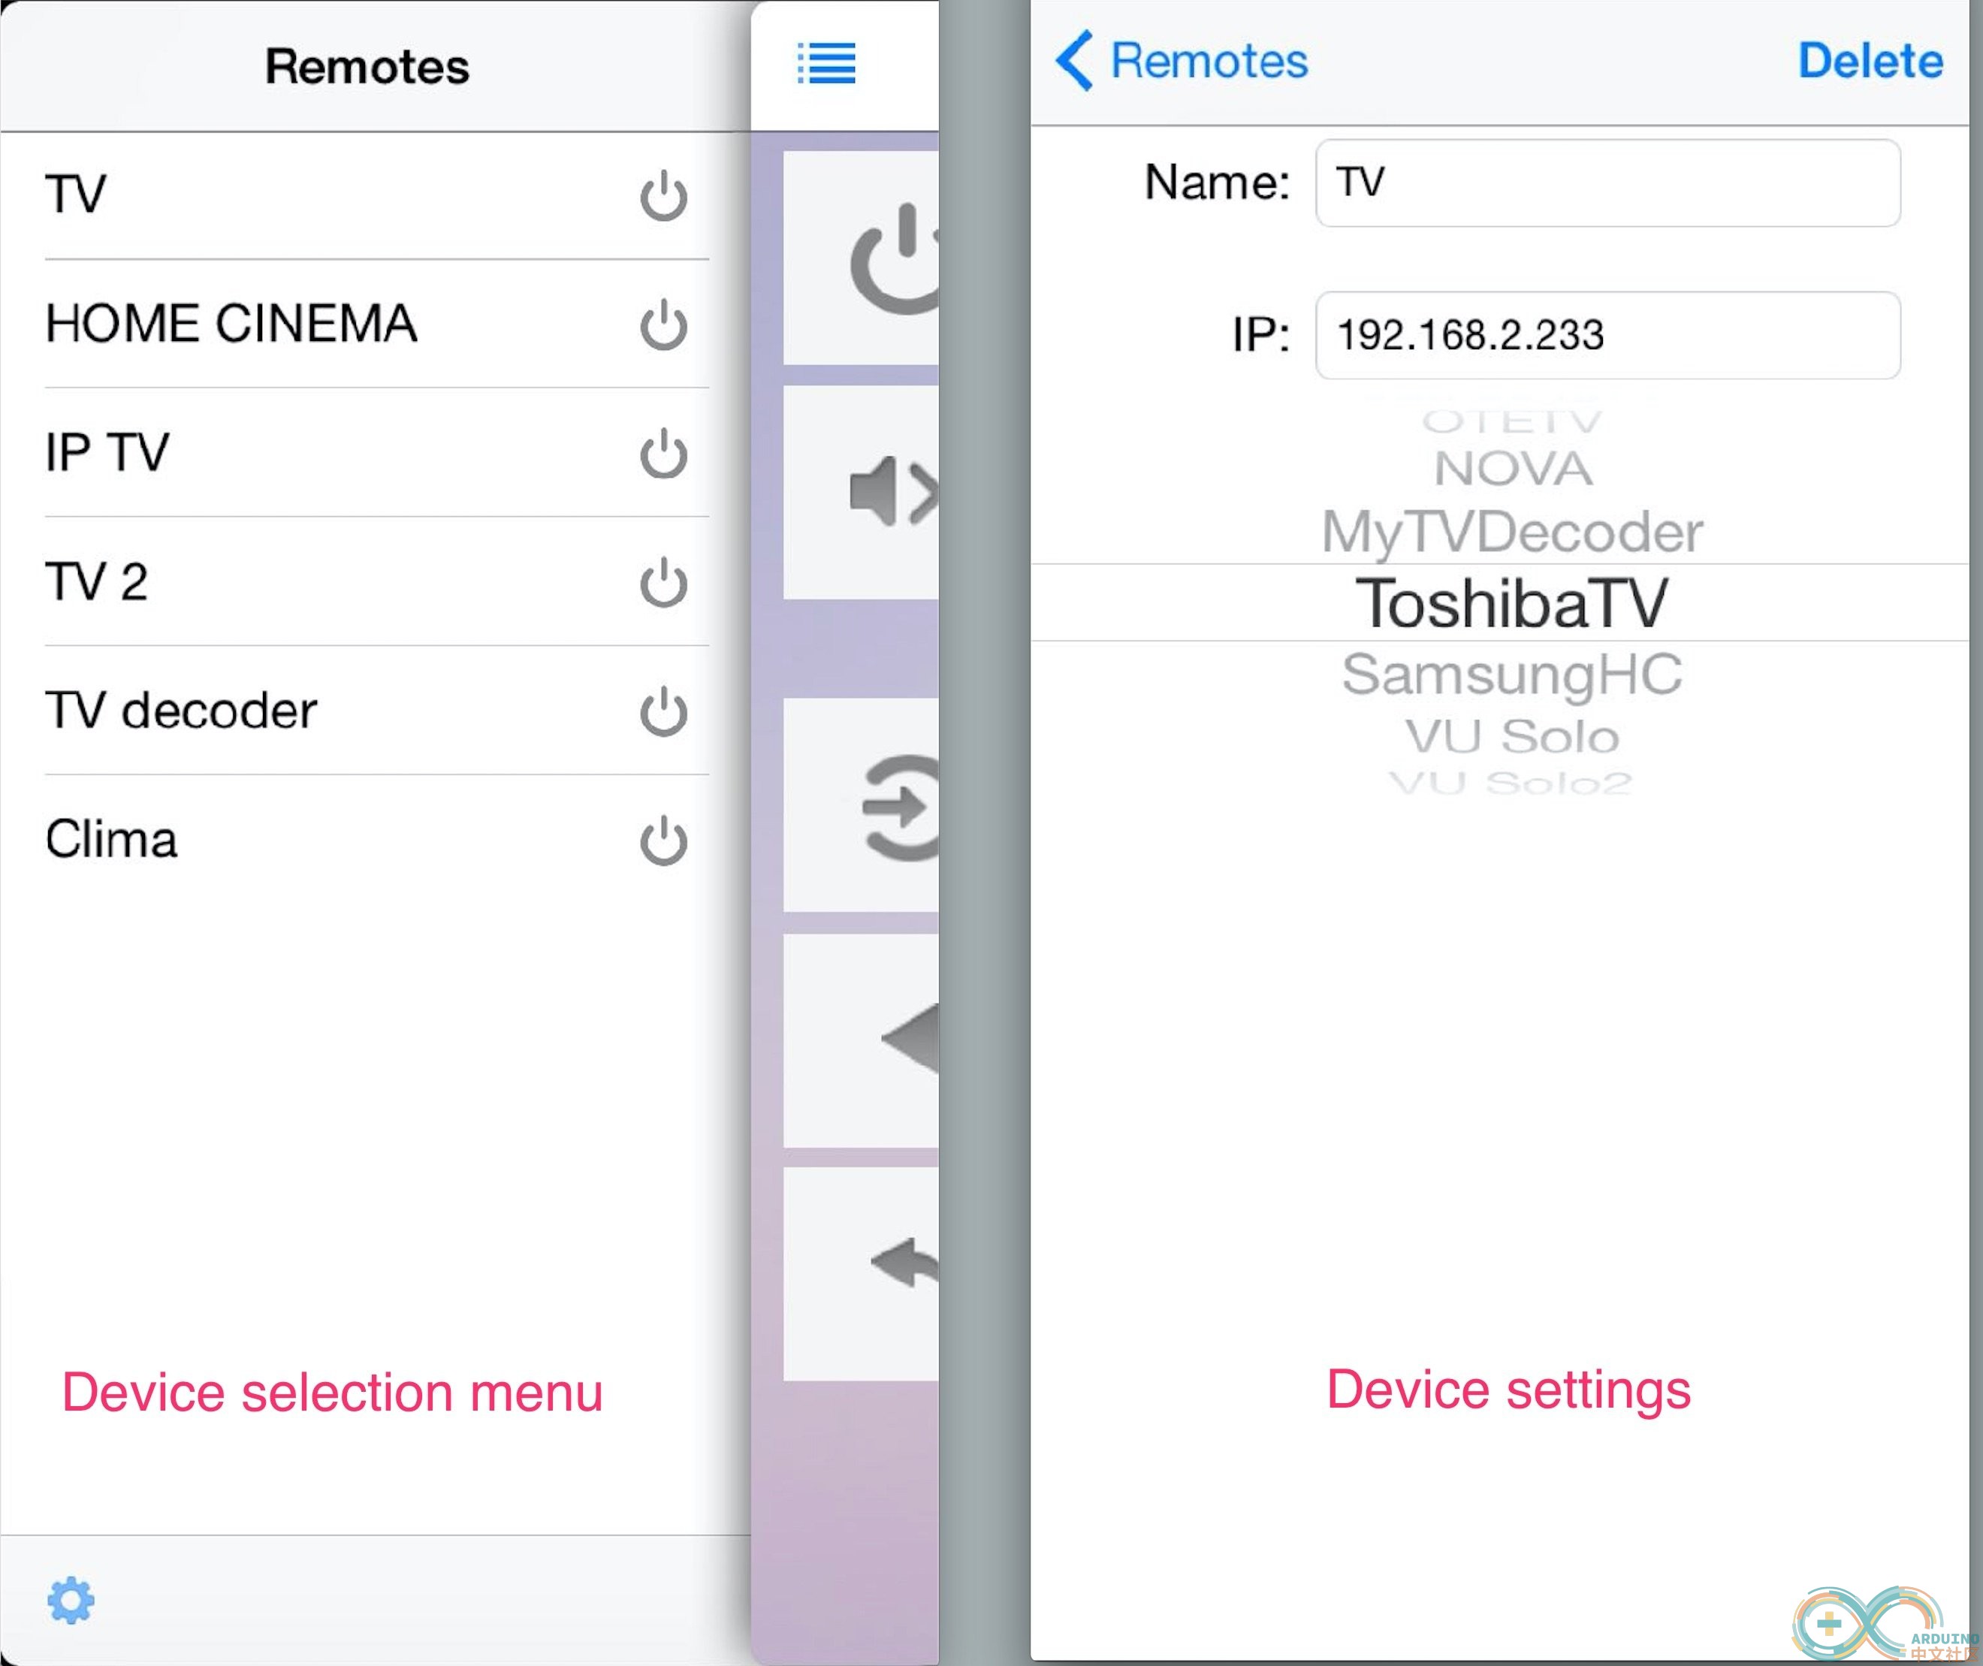
Task: Choose SamsungHC in the picker
Action: click(x=1512, y=675)
